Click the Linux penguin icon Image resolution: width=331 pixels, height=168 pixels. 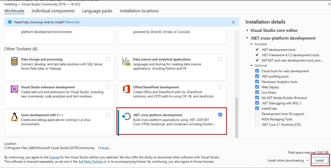point(14,117)
